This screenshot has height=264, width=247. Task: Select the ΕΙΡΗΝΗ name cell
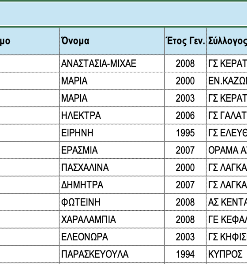pos(112,133)
